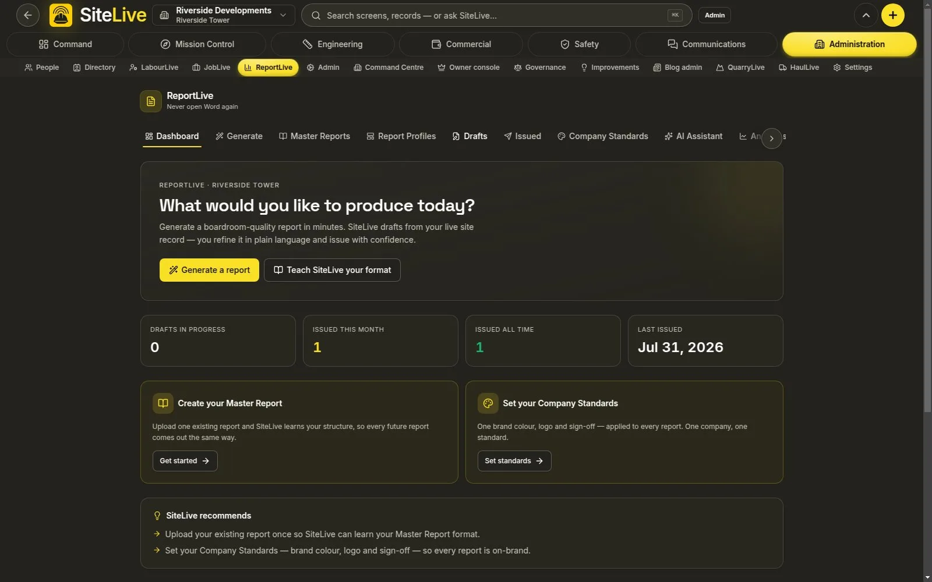Image resolution: width=932 pixels, height=582 pixels.
Task: Go to the Directory section
Action: [94, 68]
